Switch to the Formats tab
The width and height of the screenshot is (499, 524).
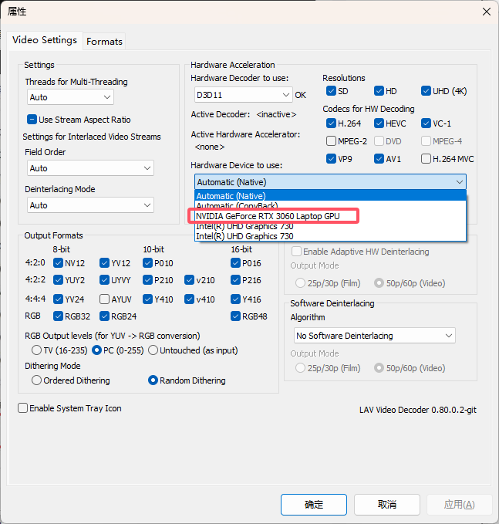tap(104, 41)
